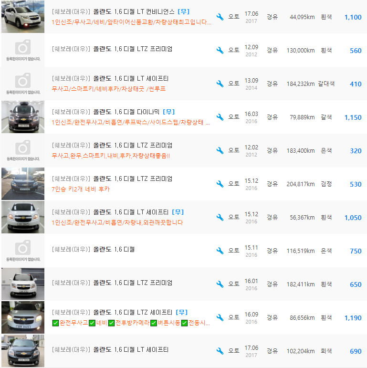
Task: Click the wrench icon in the 102,204km row
Action: pos(220,351)
